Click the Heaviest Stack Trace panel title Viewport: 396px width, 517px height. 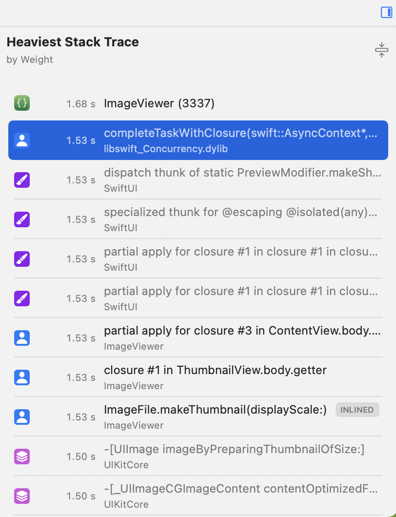(x=72, y=42)
